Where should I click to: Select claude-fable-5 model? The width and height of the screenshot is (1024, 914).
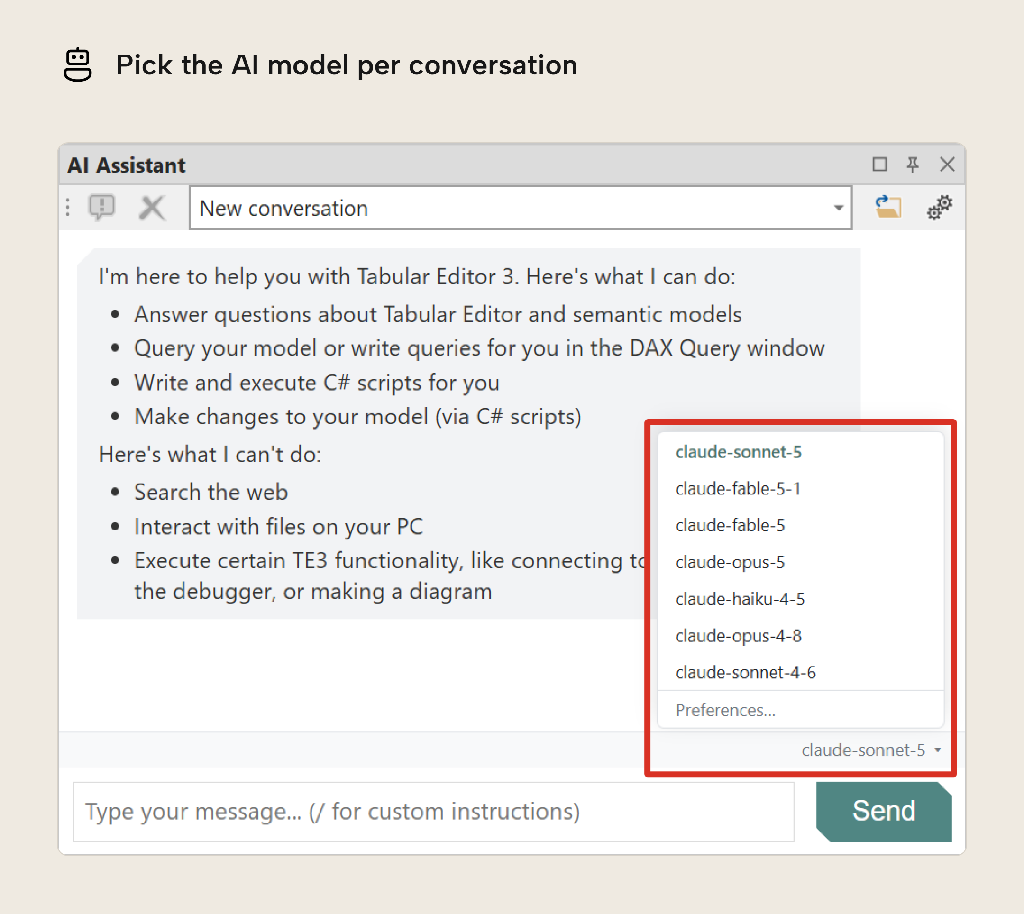(x=801, y=525)
